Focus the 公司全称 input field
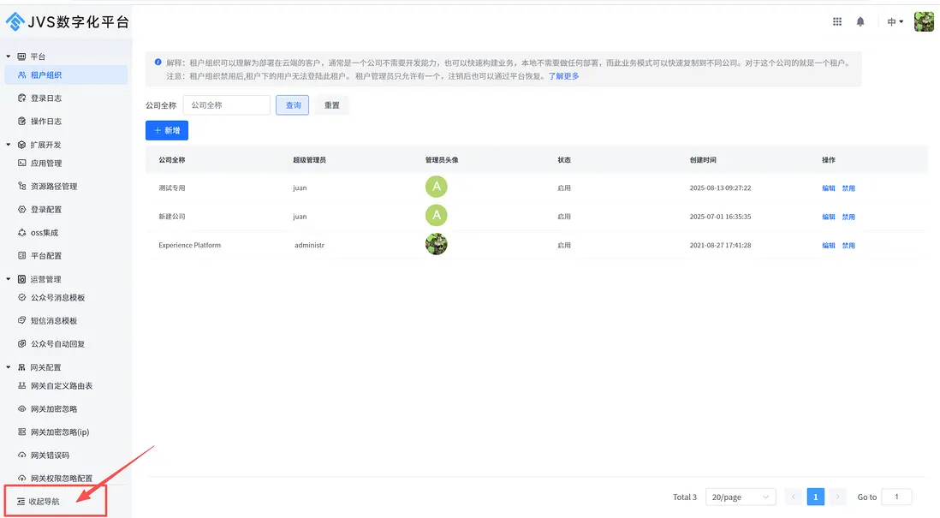Viewport: 940px width, 518px height. pos(227,105)
